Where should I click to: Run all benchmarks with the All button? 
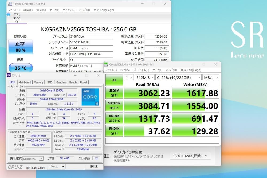[x=114, y=80]
